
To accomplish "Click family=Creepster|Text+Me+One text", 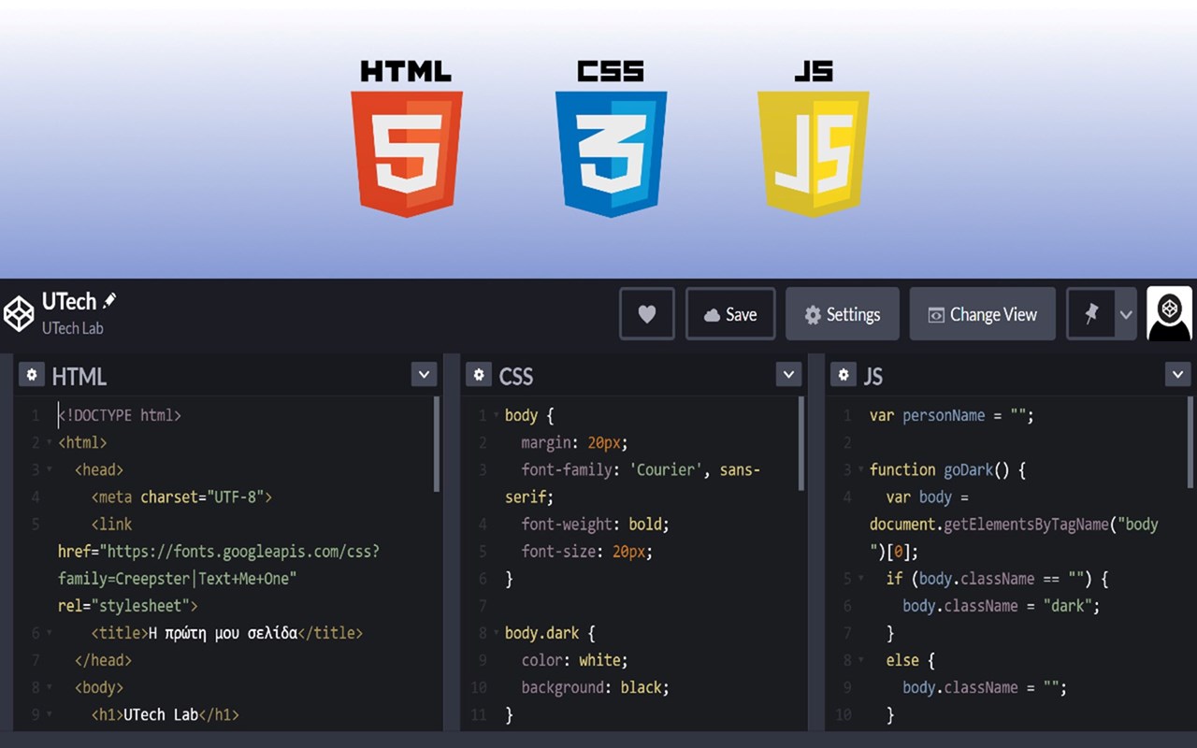I will [177, 579].
